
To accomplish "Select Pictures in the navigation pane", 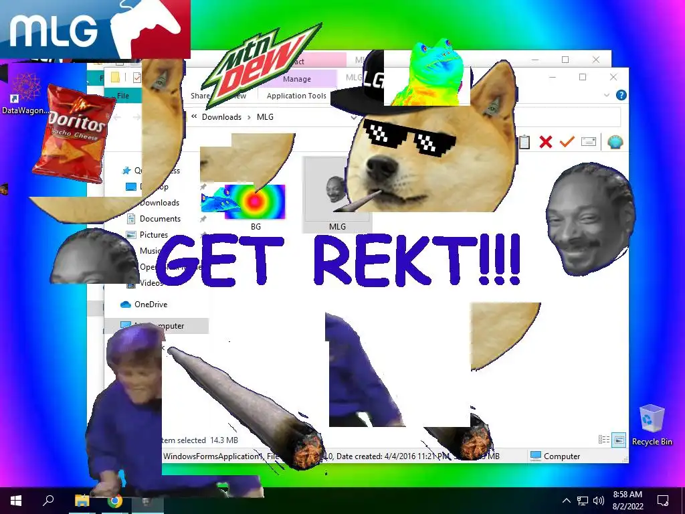I will click(153, 235).
